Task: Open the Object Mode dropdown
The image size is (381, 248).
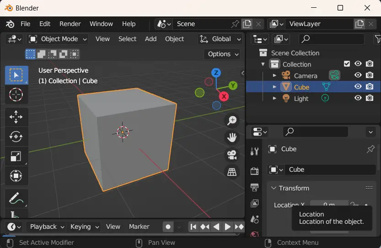Action: [58, 39]
